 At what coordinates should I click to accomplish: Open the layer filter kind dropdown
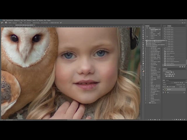point(167,83)
